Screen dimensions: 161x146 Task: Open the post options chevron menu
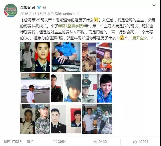(154, 5)
